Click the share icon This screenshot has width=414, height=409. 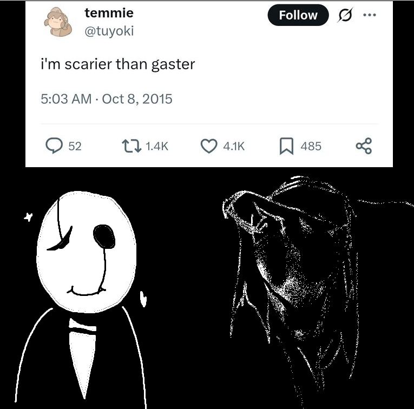[x=364, y=146]
